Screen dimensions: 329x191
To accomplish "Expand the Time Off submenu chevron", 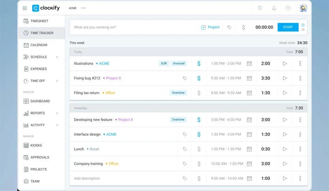I will click(x=57, y=81).
